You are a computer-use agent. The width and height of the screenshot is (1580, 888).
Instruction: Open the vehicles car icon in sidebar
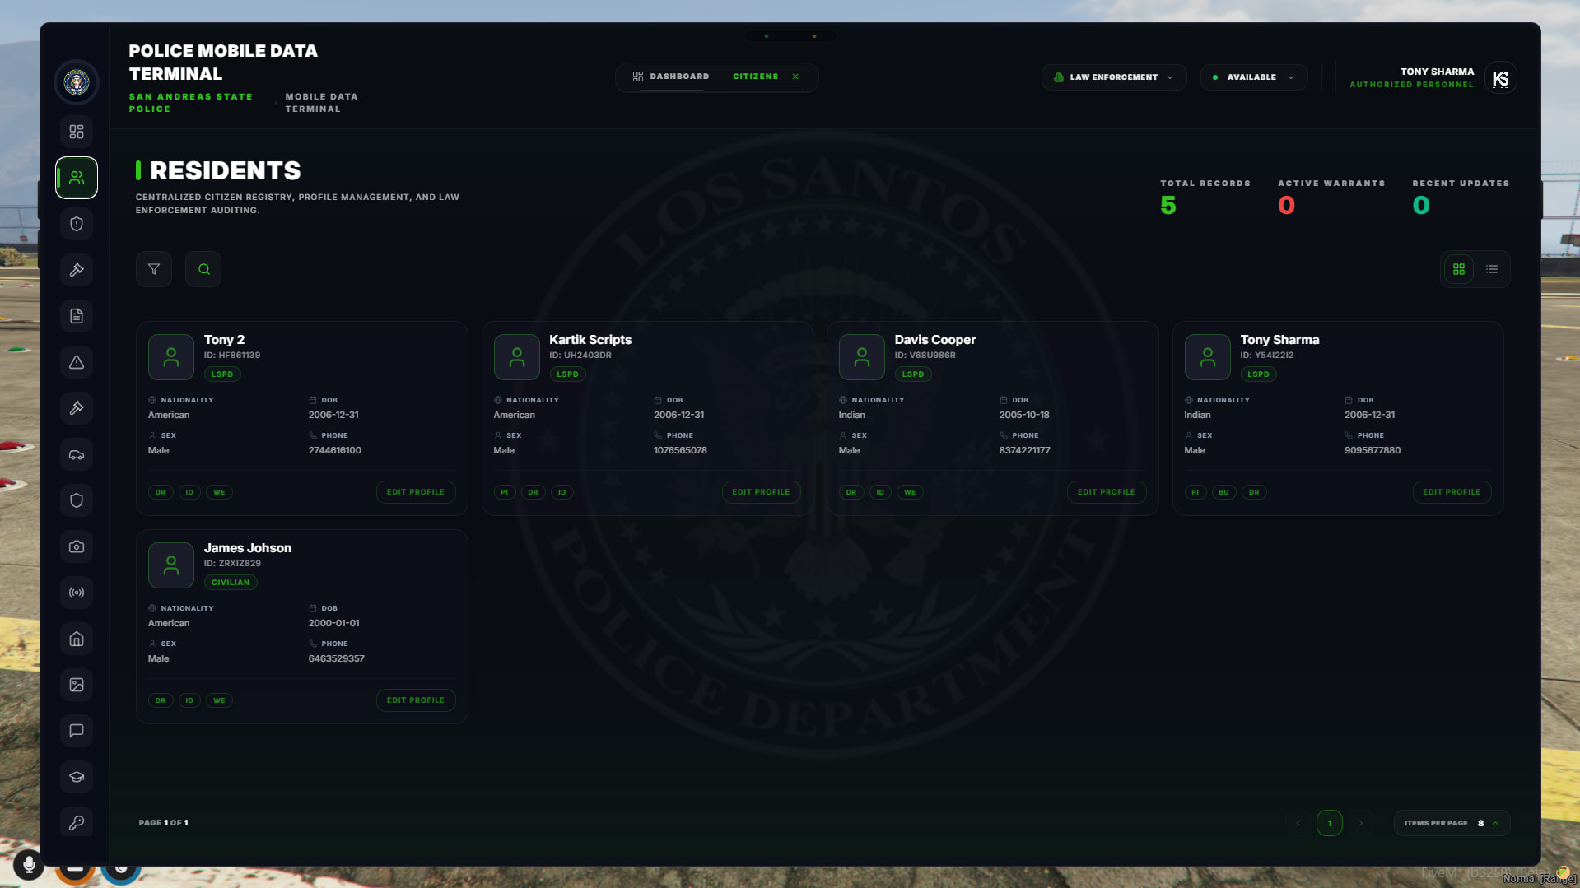point(77,454)
